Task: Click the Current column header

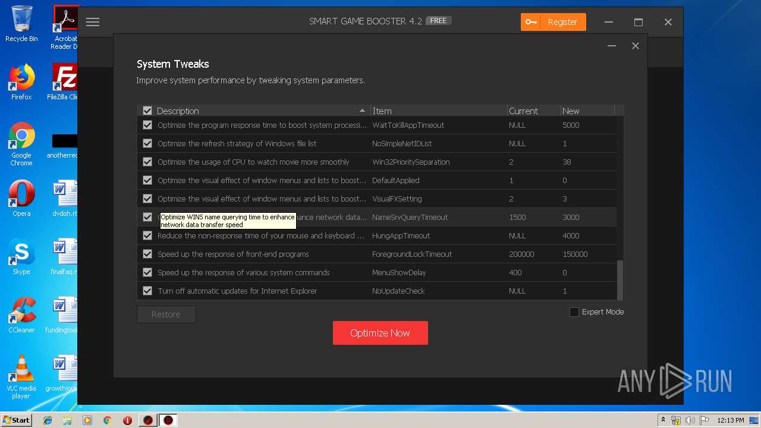Action: (534, 111)
